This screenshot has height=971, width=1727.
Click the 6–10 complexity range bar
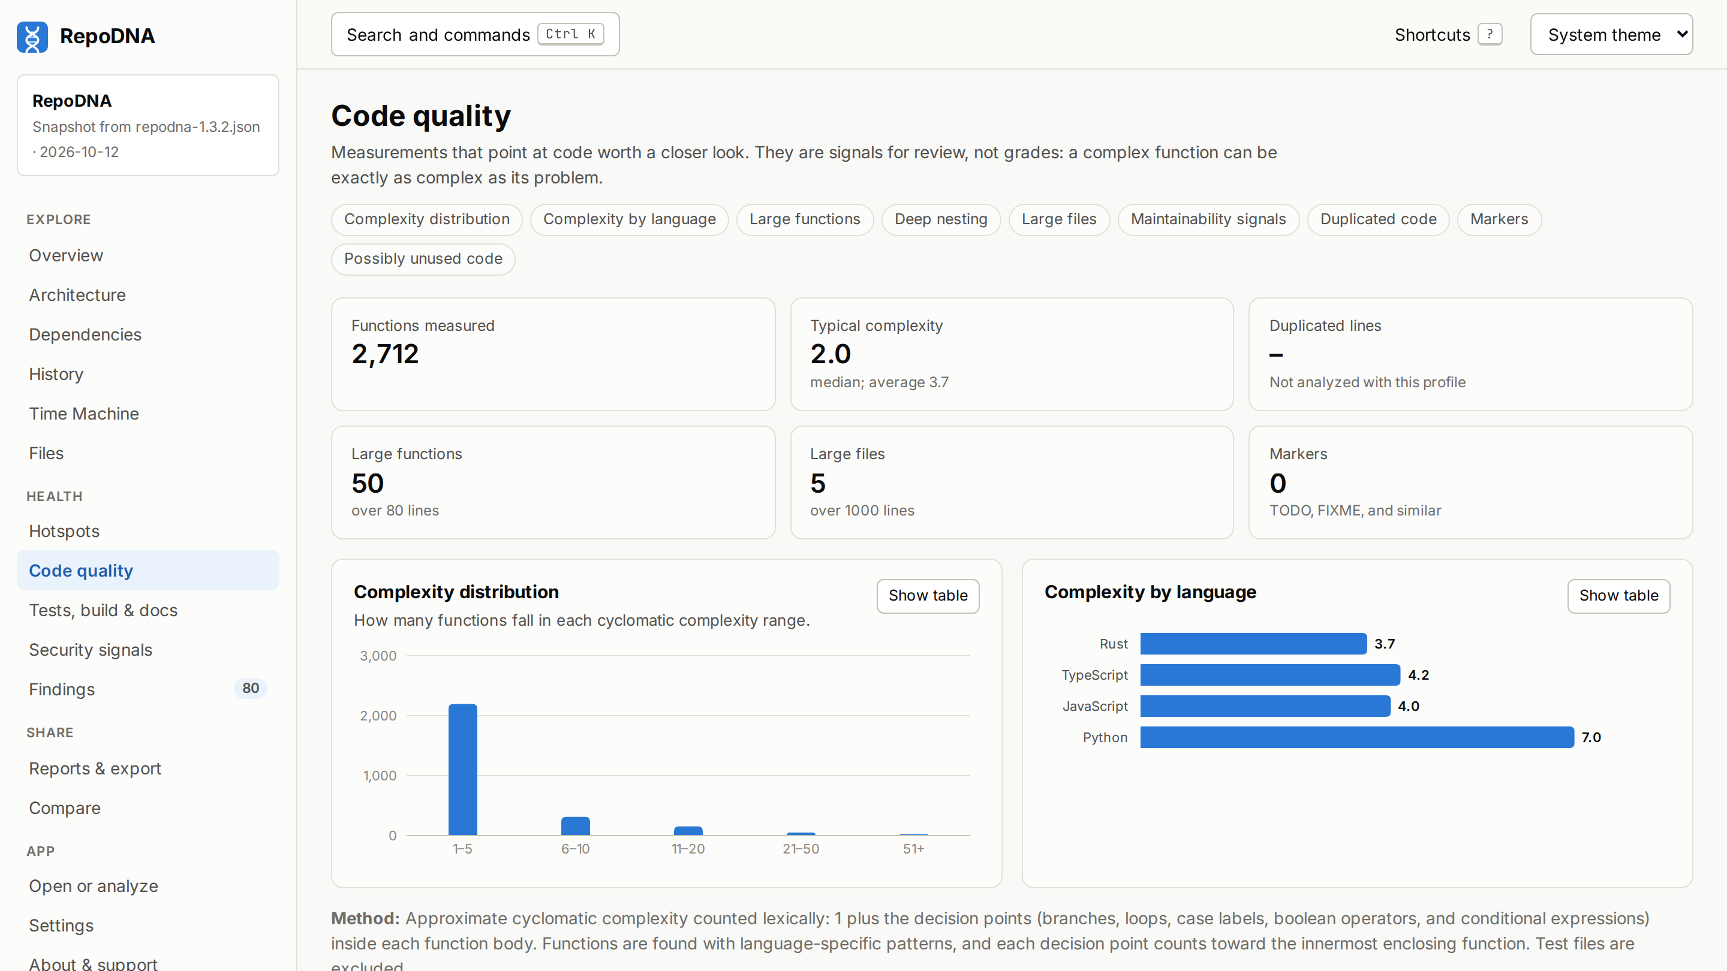tap(575, 825)
